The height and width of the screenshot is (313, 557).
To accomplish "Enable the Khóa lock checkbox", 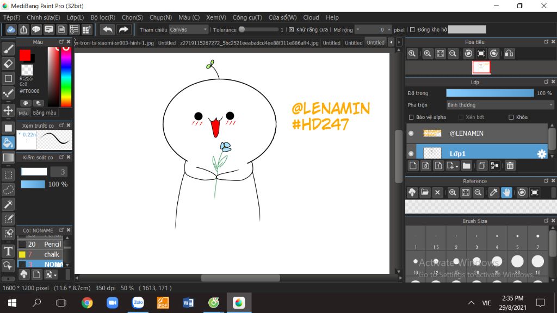I will pyautogui.click(x=511, y=117).
